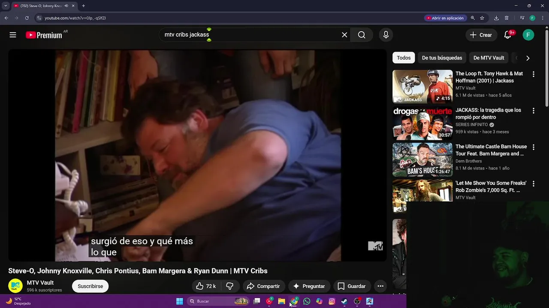
Task: Open the browser media controls icon
Action: coord(522,18)
